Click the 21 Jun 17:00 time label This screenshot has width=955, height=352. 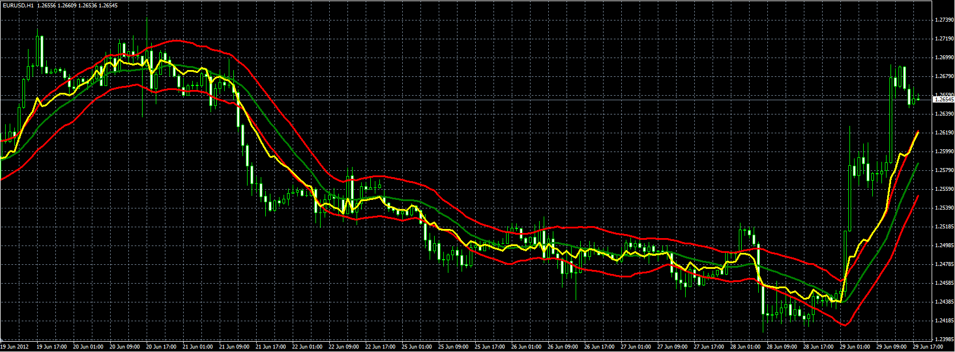click(270, 346)
